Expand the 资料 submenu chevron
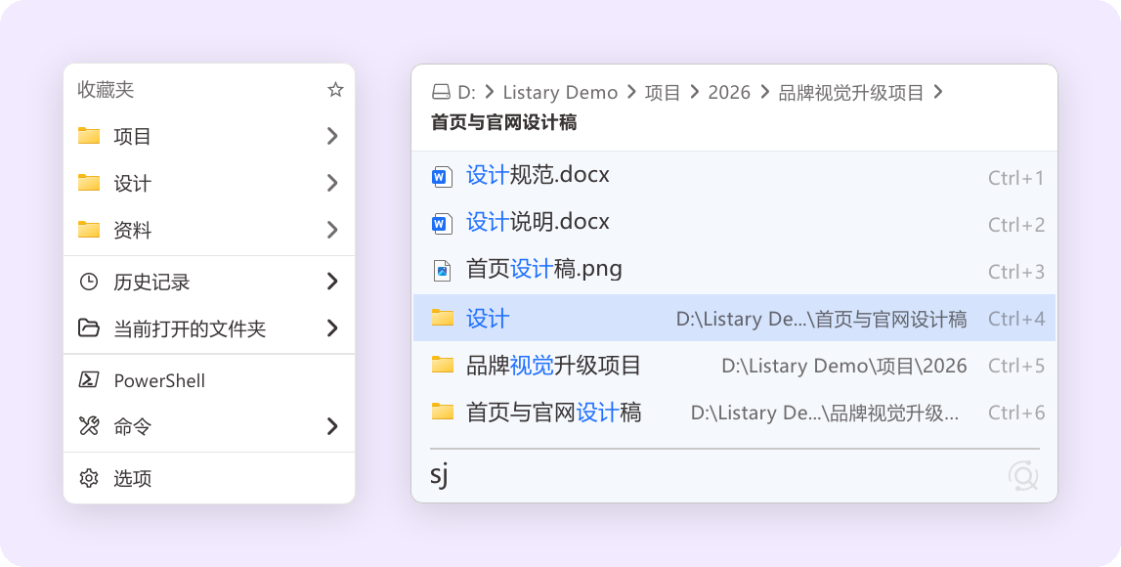This screenshot has width=1121, height=567. (x=332, y=231)
